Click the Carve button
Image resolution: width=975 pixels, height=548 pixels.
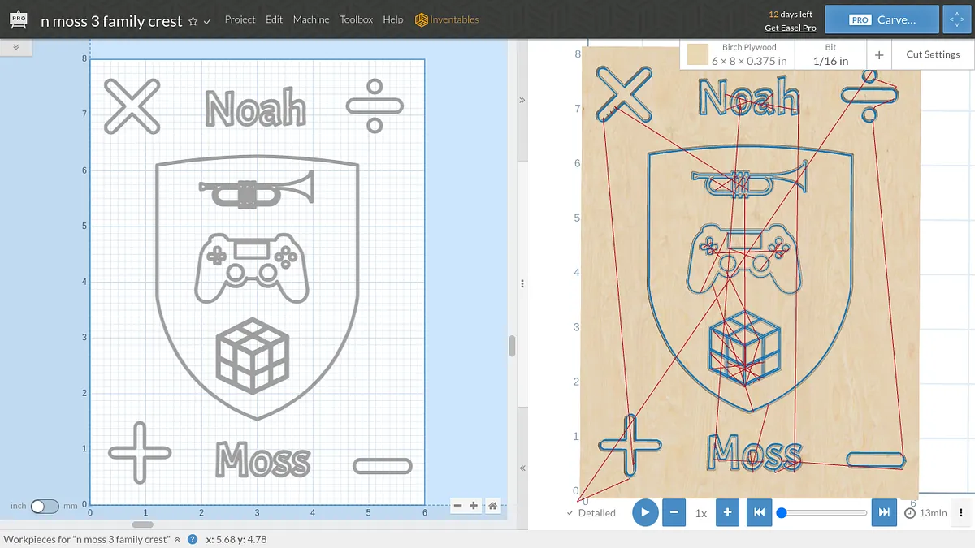882,19
